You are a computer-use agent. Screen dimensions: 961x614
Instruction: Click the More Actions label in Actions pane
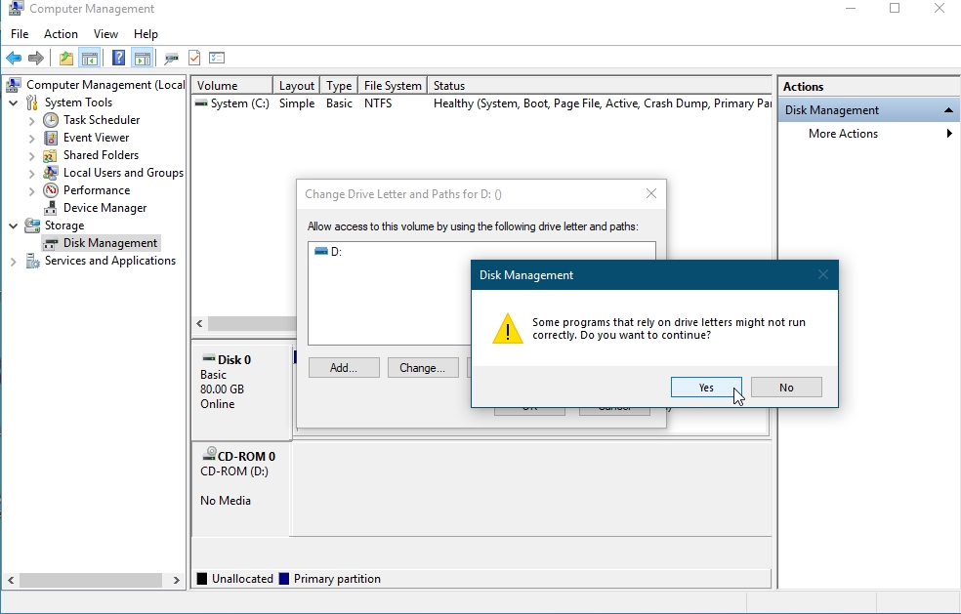(843, 134)
